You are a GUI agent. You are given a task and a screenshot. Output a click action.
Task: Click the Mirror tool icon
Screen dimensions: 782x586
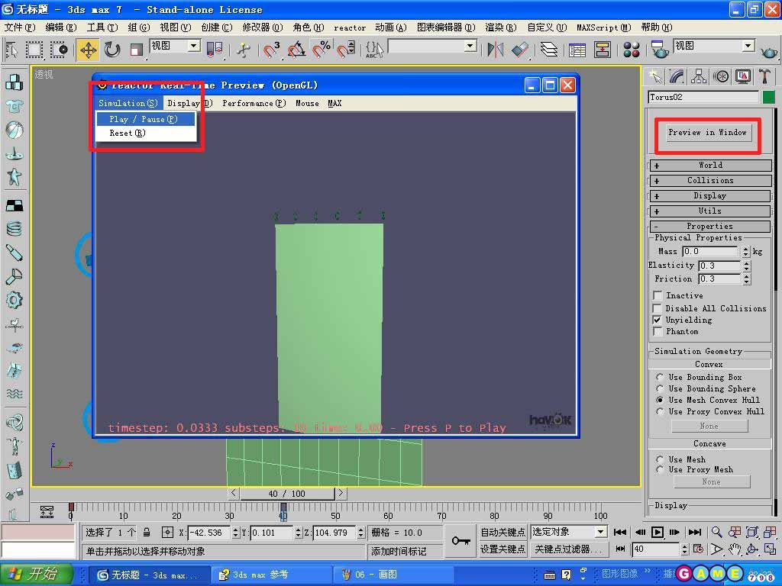495,50
